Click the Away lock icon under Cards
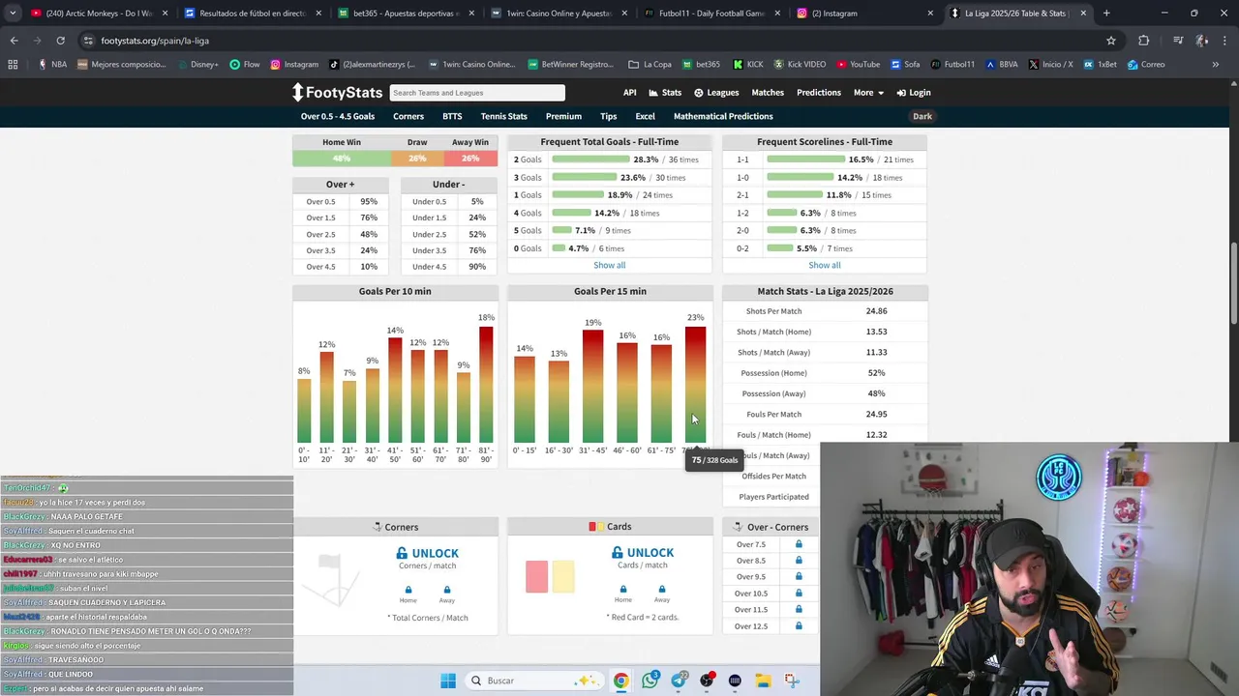The height and width of the screenshot is (696, 1239). [x=662, y=590]
